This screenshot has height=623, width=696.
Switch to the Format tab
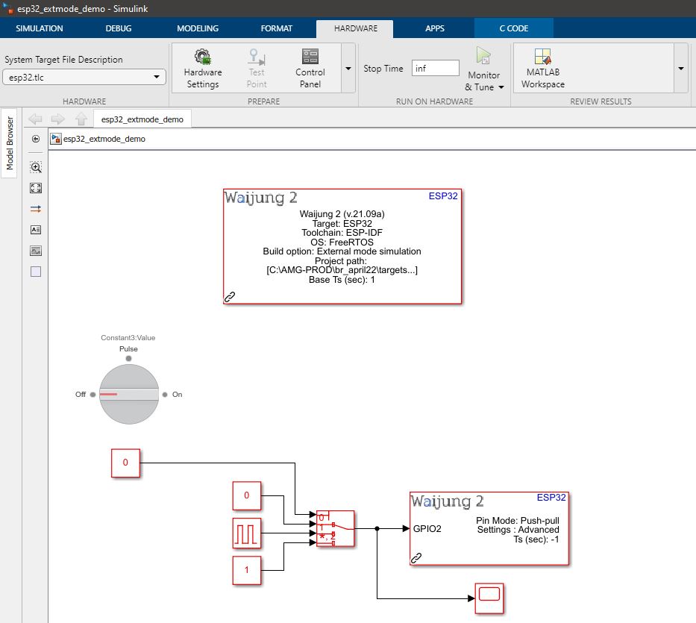tap(277, 28)
